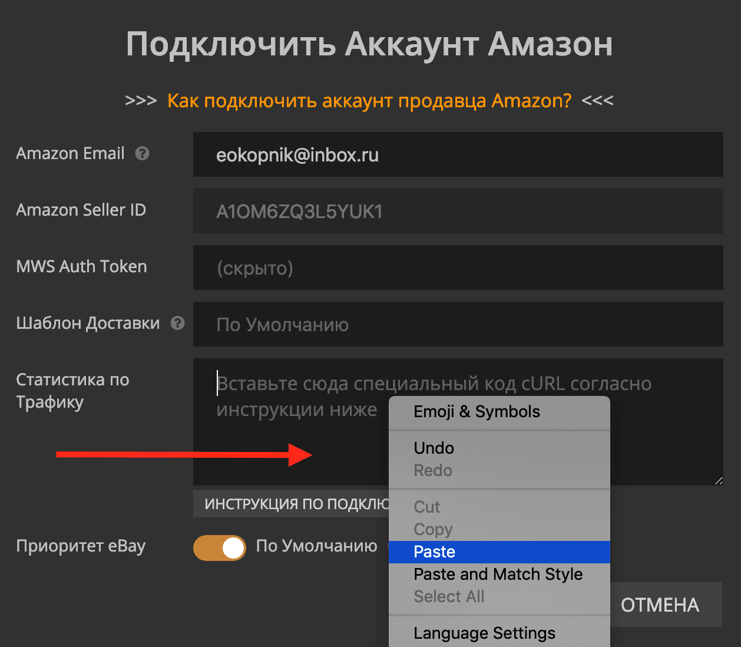Click the textarea resize grip handle
This screenshot has height=647, width=741.
[x=718, y=480]
